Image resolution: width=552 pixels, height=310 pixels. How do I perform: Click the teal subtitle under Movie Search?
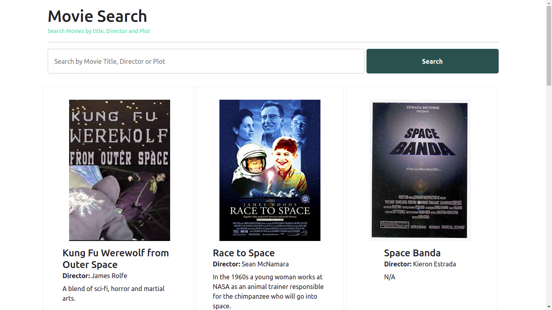[x=99, y=31]
